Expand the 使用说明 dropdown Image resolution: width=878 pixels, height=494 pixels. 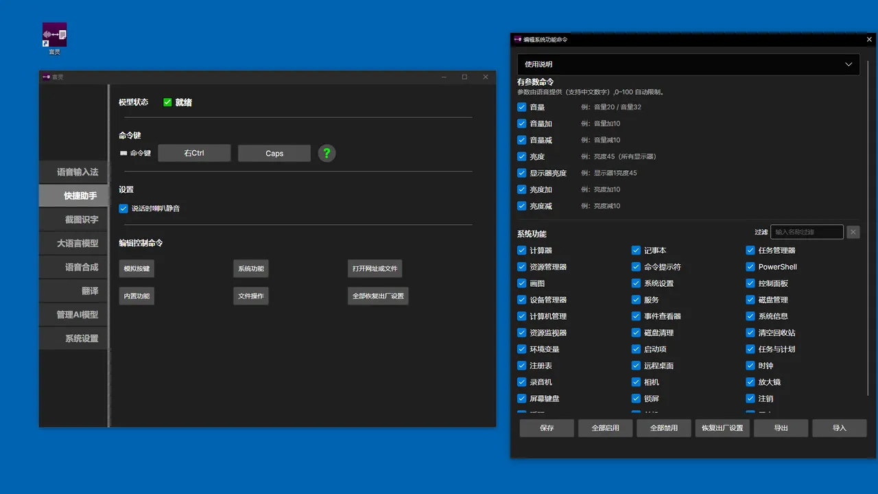[688, 64]
